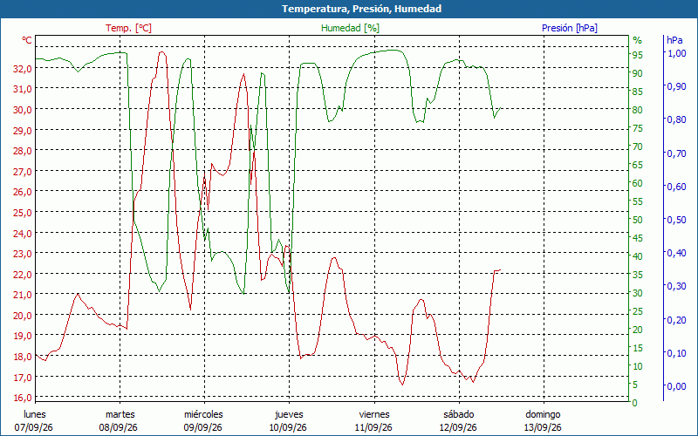Click the 70 humidity axis value

[638, 146]
